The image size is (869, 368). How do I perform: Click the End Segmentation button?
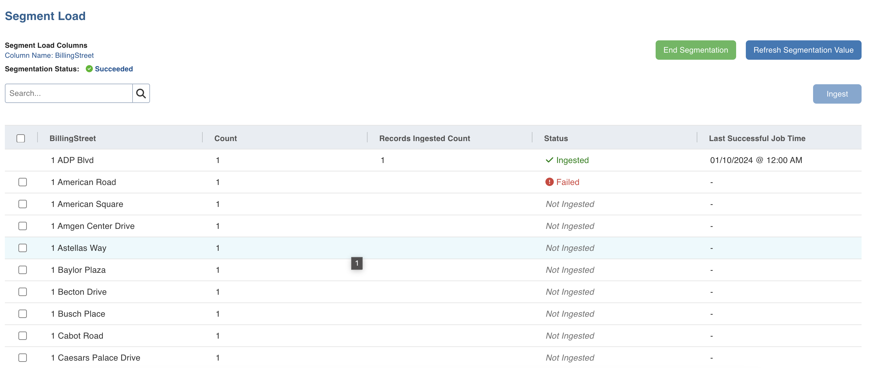click(695, 50)
